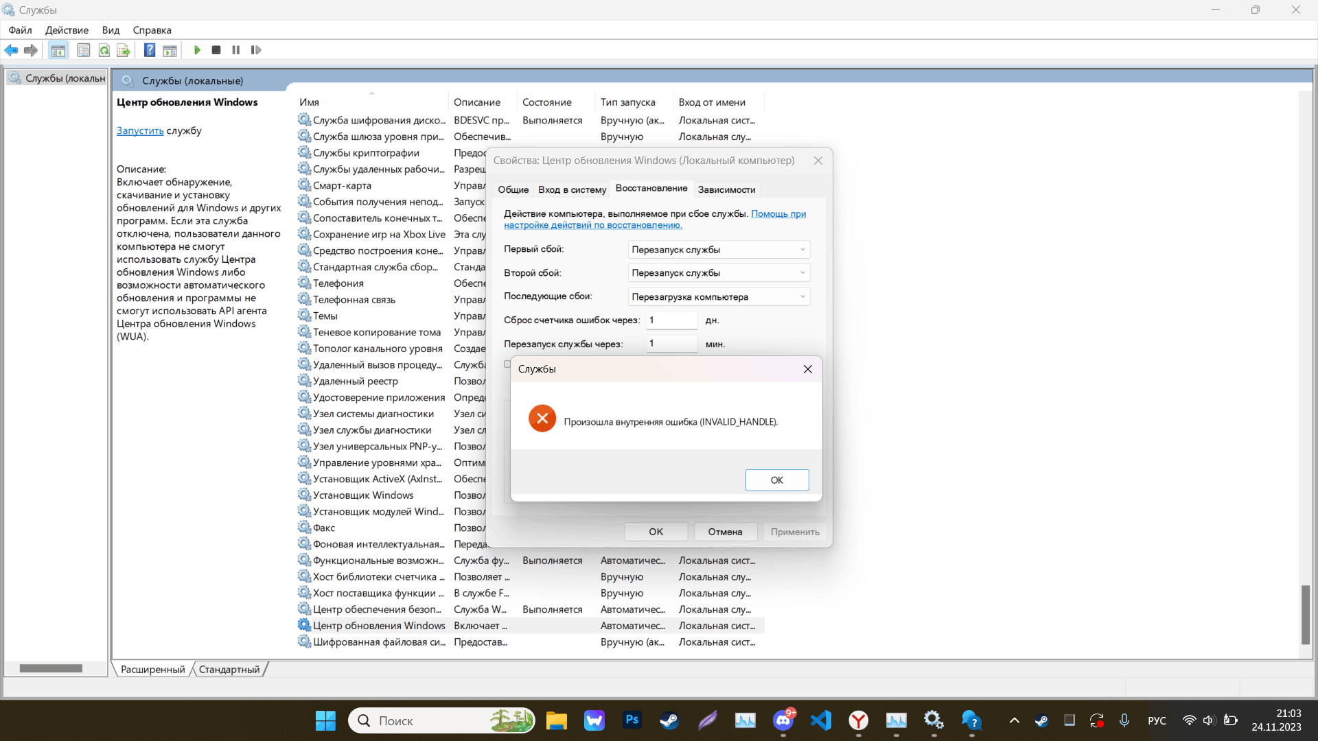Open the Действие menu
This screenshot has height=741, width=1318.
pos(67,30)
